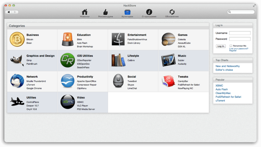Open the Social egg robot icon
The image size is (261, 147).
[118, 81]
